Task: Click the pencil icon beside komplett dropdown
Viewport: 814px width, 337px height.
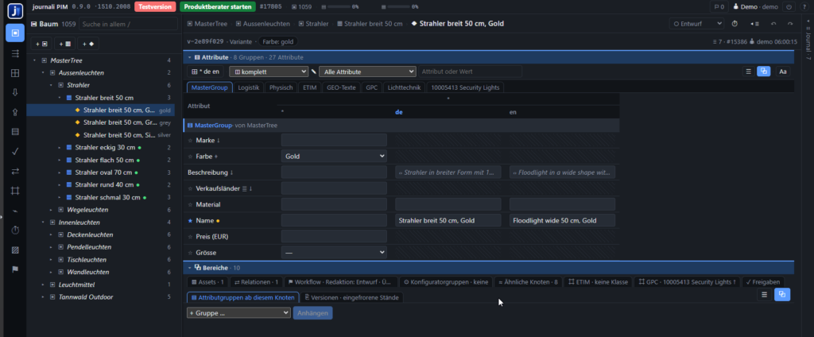Action: (313, 72)
